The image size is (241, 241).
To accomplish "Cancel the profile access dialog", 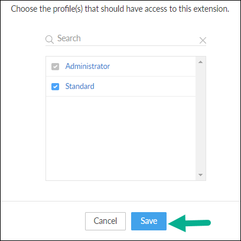I will tap(105, 221).
